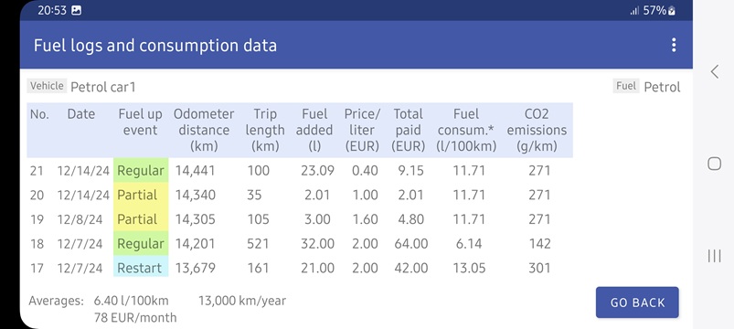Open fuel log entry number 20
Screen dimensions: 734x329
[300, 195]
